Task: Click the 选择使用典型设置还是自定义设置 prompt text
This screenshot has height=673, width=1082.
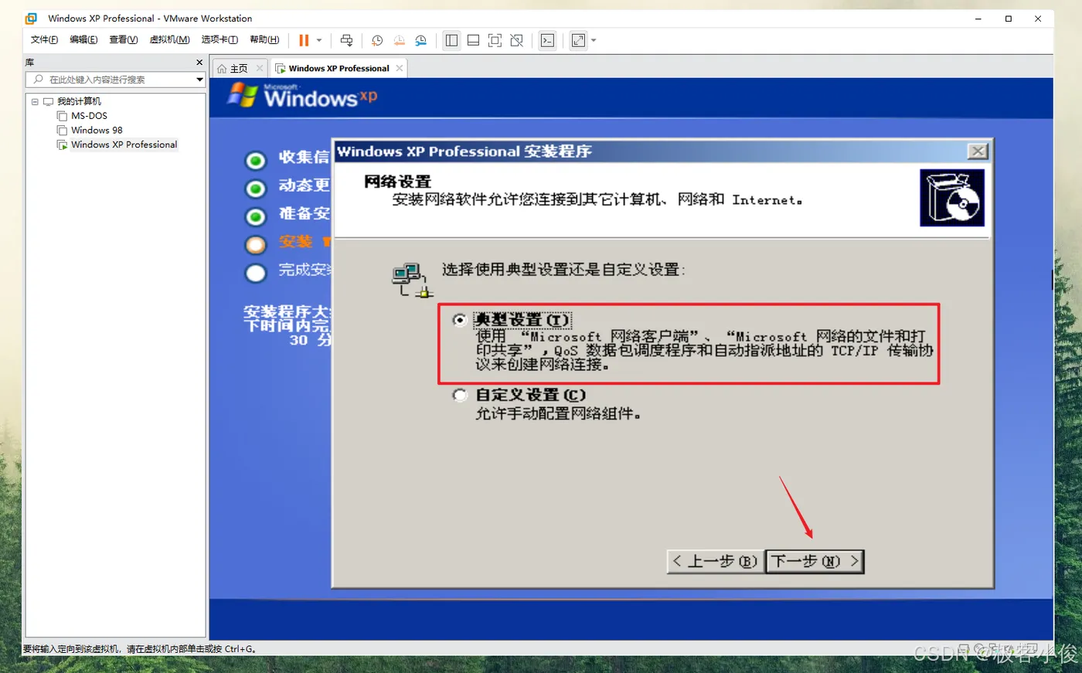Action: 564,270
